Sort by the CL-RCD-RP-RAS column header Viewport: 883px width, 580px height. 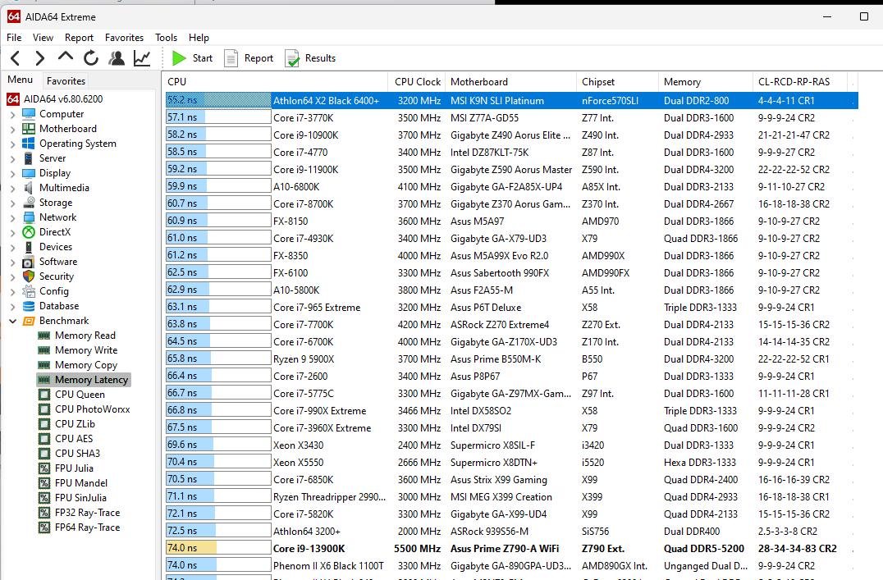(799, 82)
